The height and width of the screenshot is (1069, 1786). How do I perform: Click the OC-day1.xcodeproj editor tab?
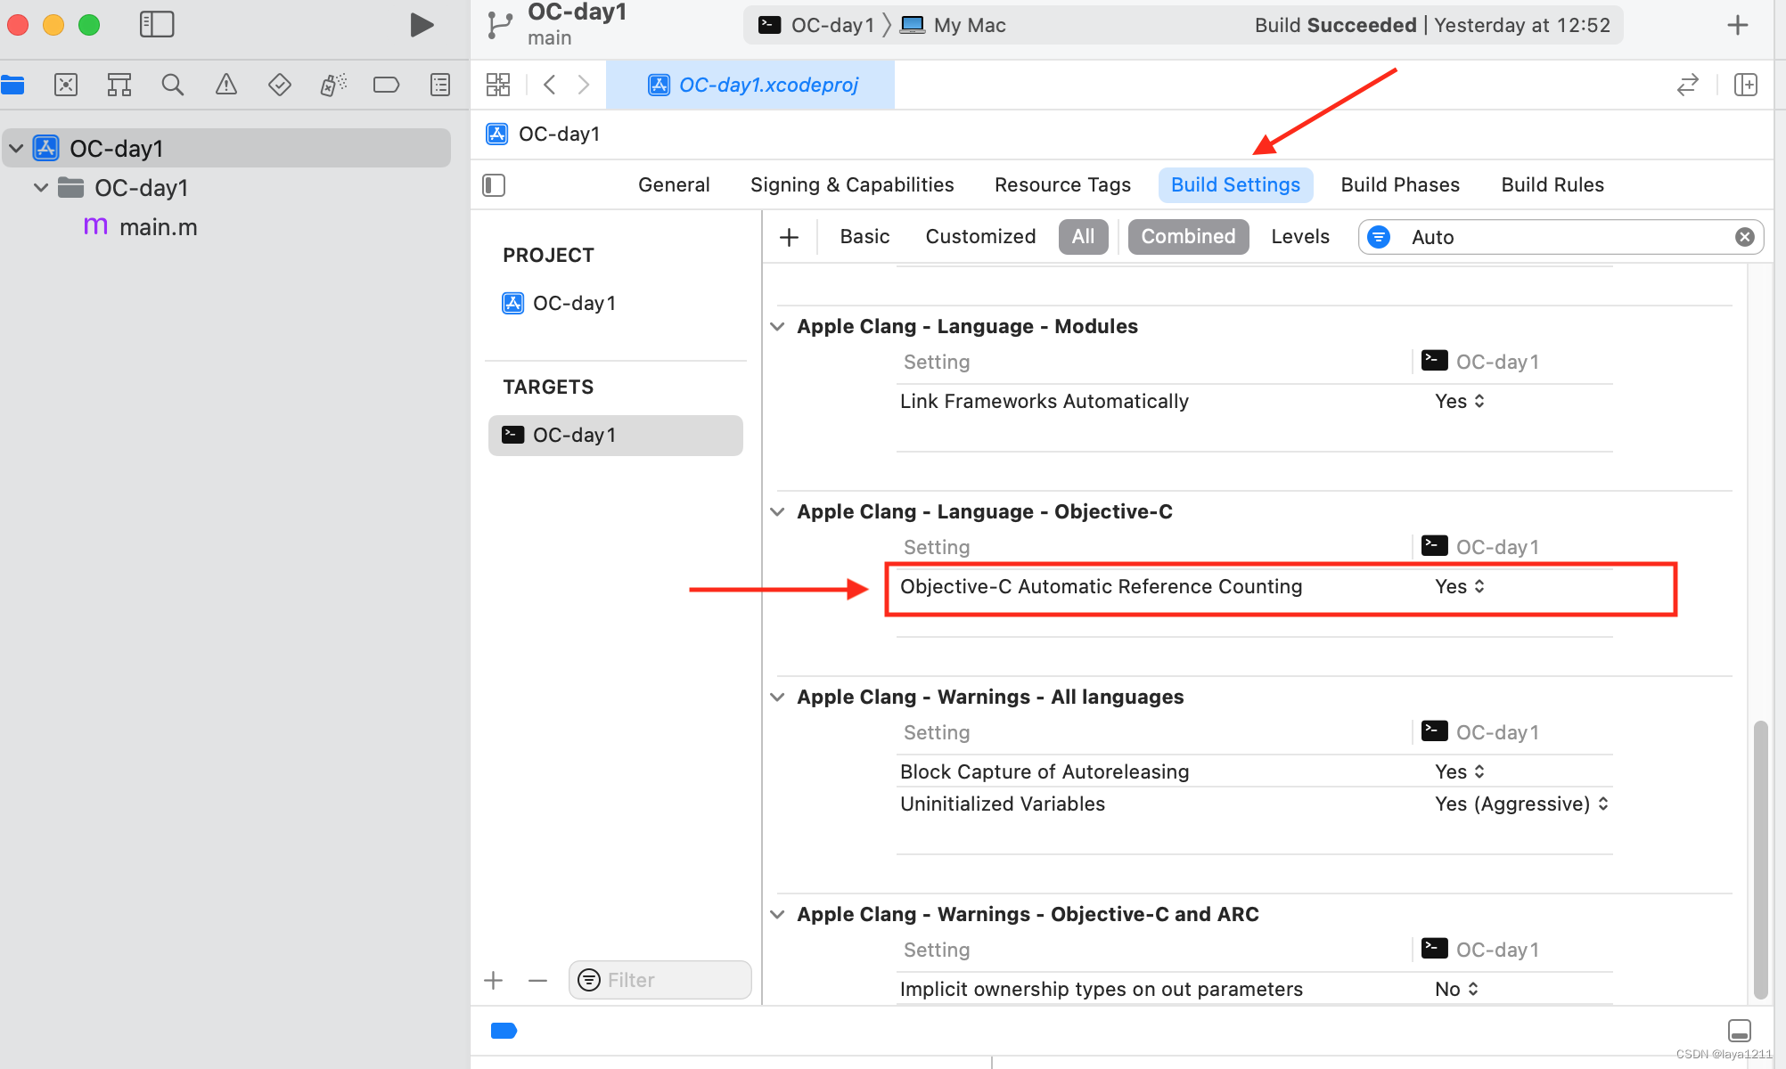click(750, 85)
